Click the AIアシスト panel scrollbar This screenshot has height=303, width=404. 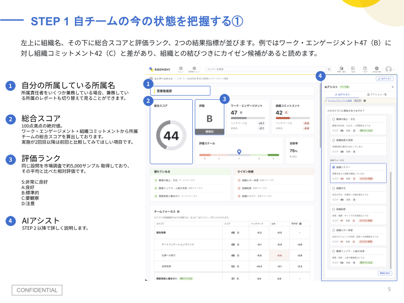tap(391, 220)
